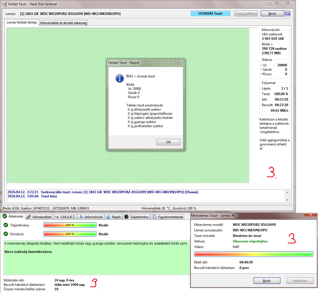Close the Merevlemez Teszt window
318x293 pixels.
(311, 214)
